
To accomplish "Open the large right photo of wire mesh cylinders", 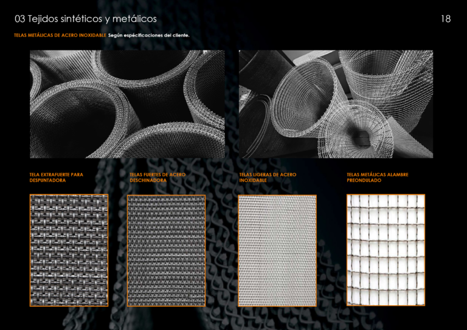I will tap(336, 104).
